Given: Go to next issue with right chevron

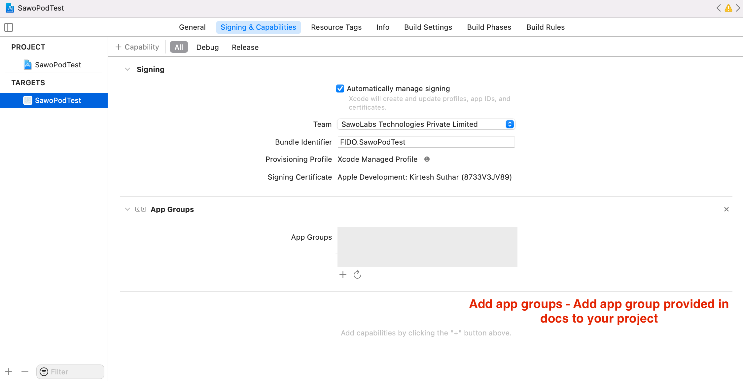Looking at the screenshot, I should tap(738, 8).
